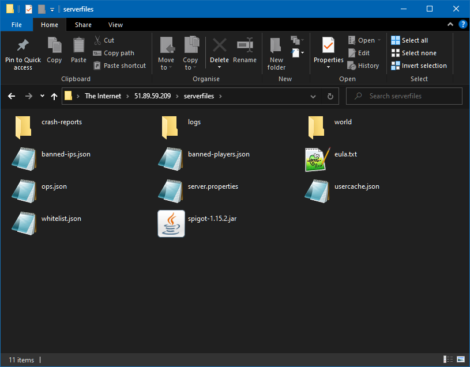Expand the address bar history dropdown
The image size is (470, 367).
pyautogui.click(x=313, y=96)
